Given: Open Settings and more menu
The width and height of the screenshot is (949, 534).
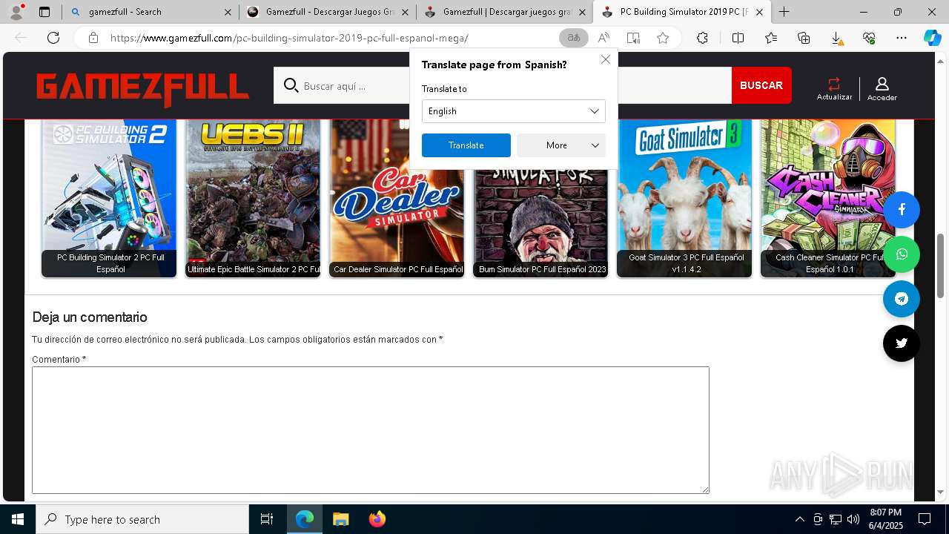Looking at the screenshot, I should coord(902,38).
